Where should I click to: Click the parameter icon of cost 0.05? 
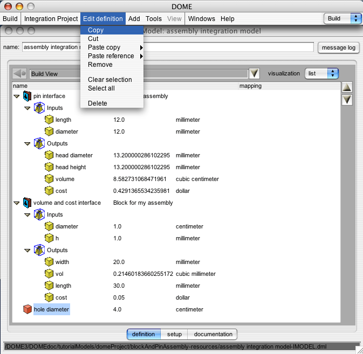(49, 297)
